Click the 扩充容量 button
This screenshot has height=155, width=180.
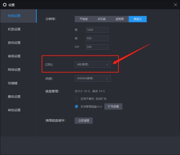tap(113, 106)
